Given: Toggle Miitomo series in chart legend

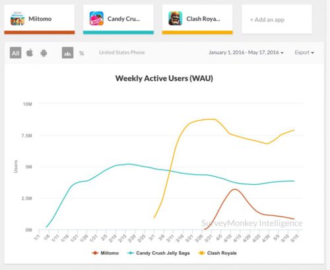Looking at the screenshot, I should pyautogui.click(x=106, y=253).
